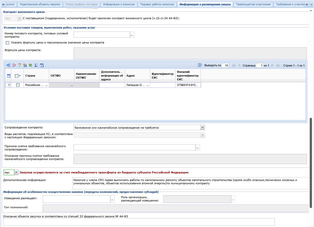This screenshot has height=227, width=314.
Task: Click the 'Причина снятия требования казначейского сопровождения' input
Action: click(x=134, y=147)
